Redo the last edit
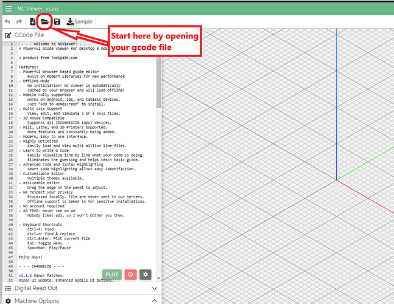Image resolution: width=394 pixels, height=304 pixels. 19,22
